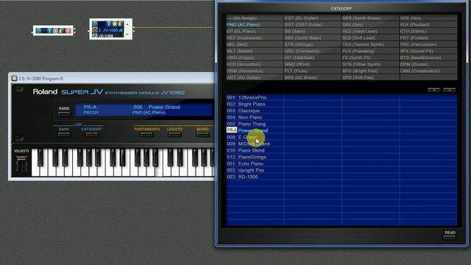Click the first page button above the patch list
This screenshot has width=471, height=265.
tap(433, 90)
